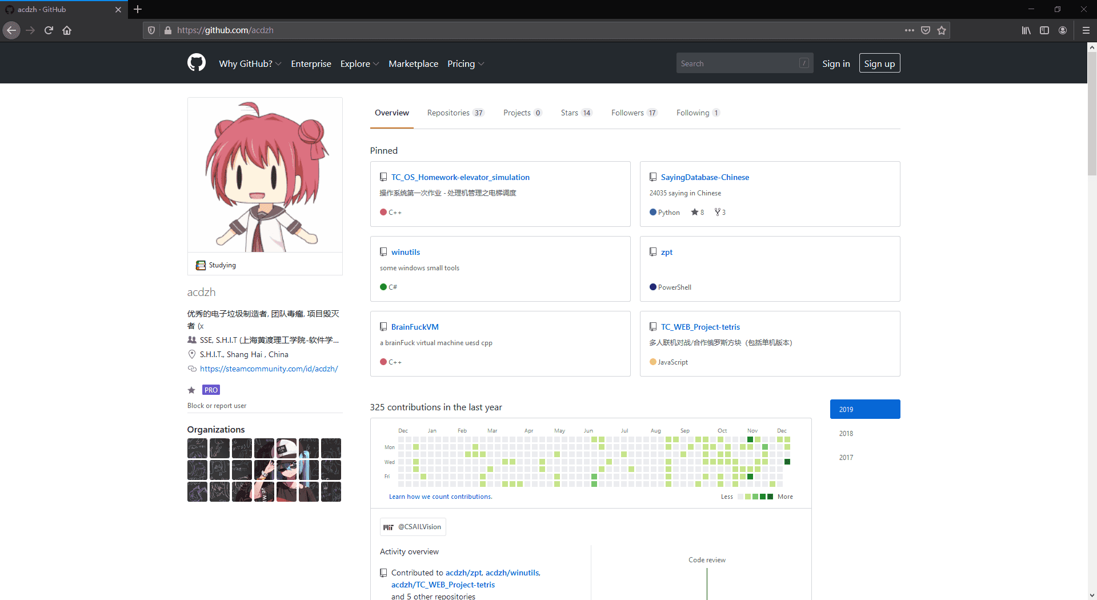The height and width of the screenshot is (600, 1097).
Task: Expand the Why GitHub? dropdown
Action: (250, 64)
